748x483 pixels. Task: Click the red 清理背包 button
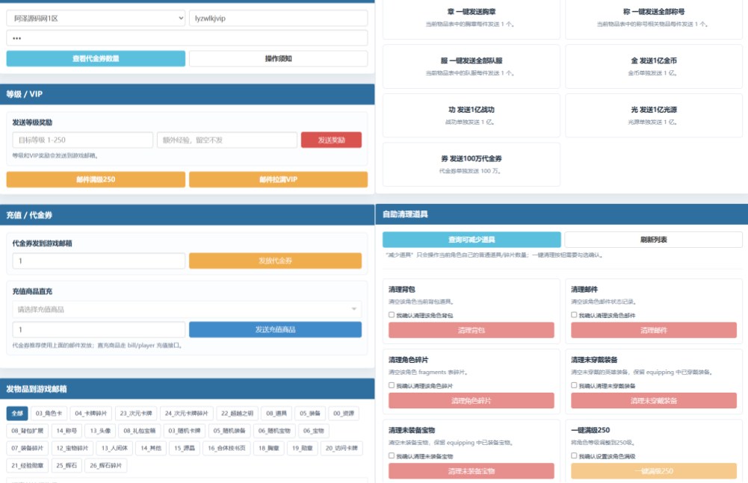(472, 330)
